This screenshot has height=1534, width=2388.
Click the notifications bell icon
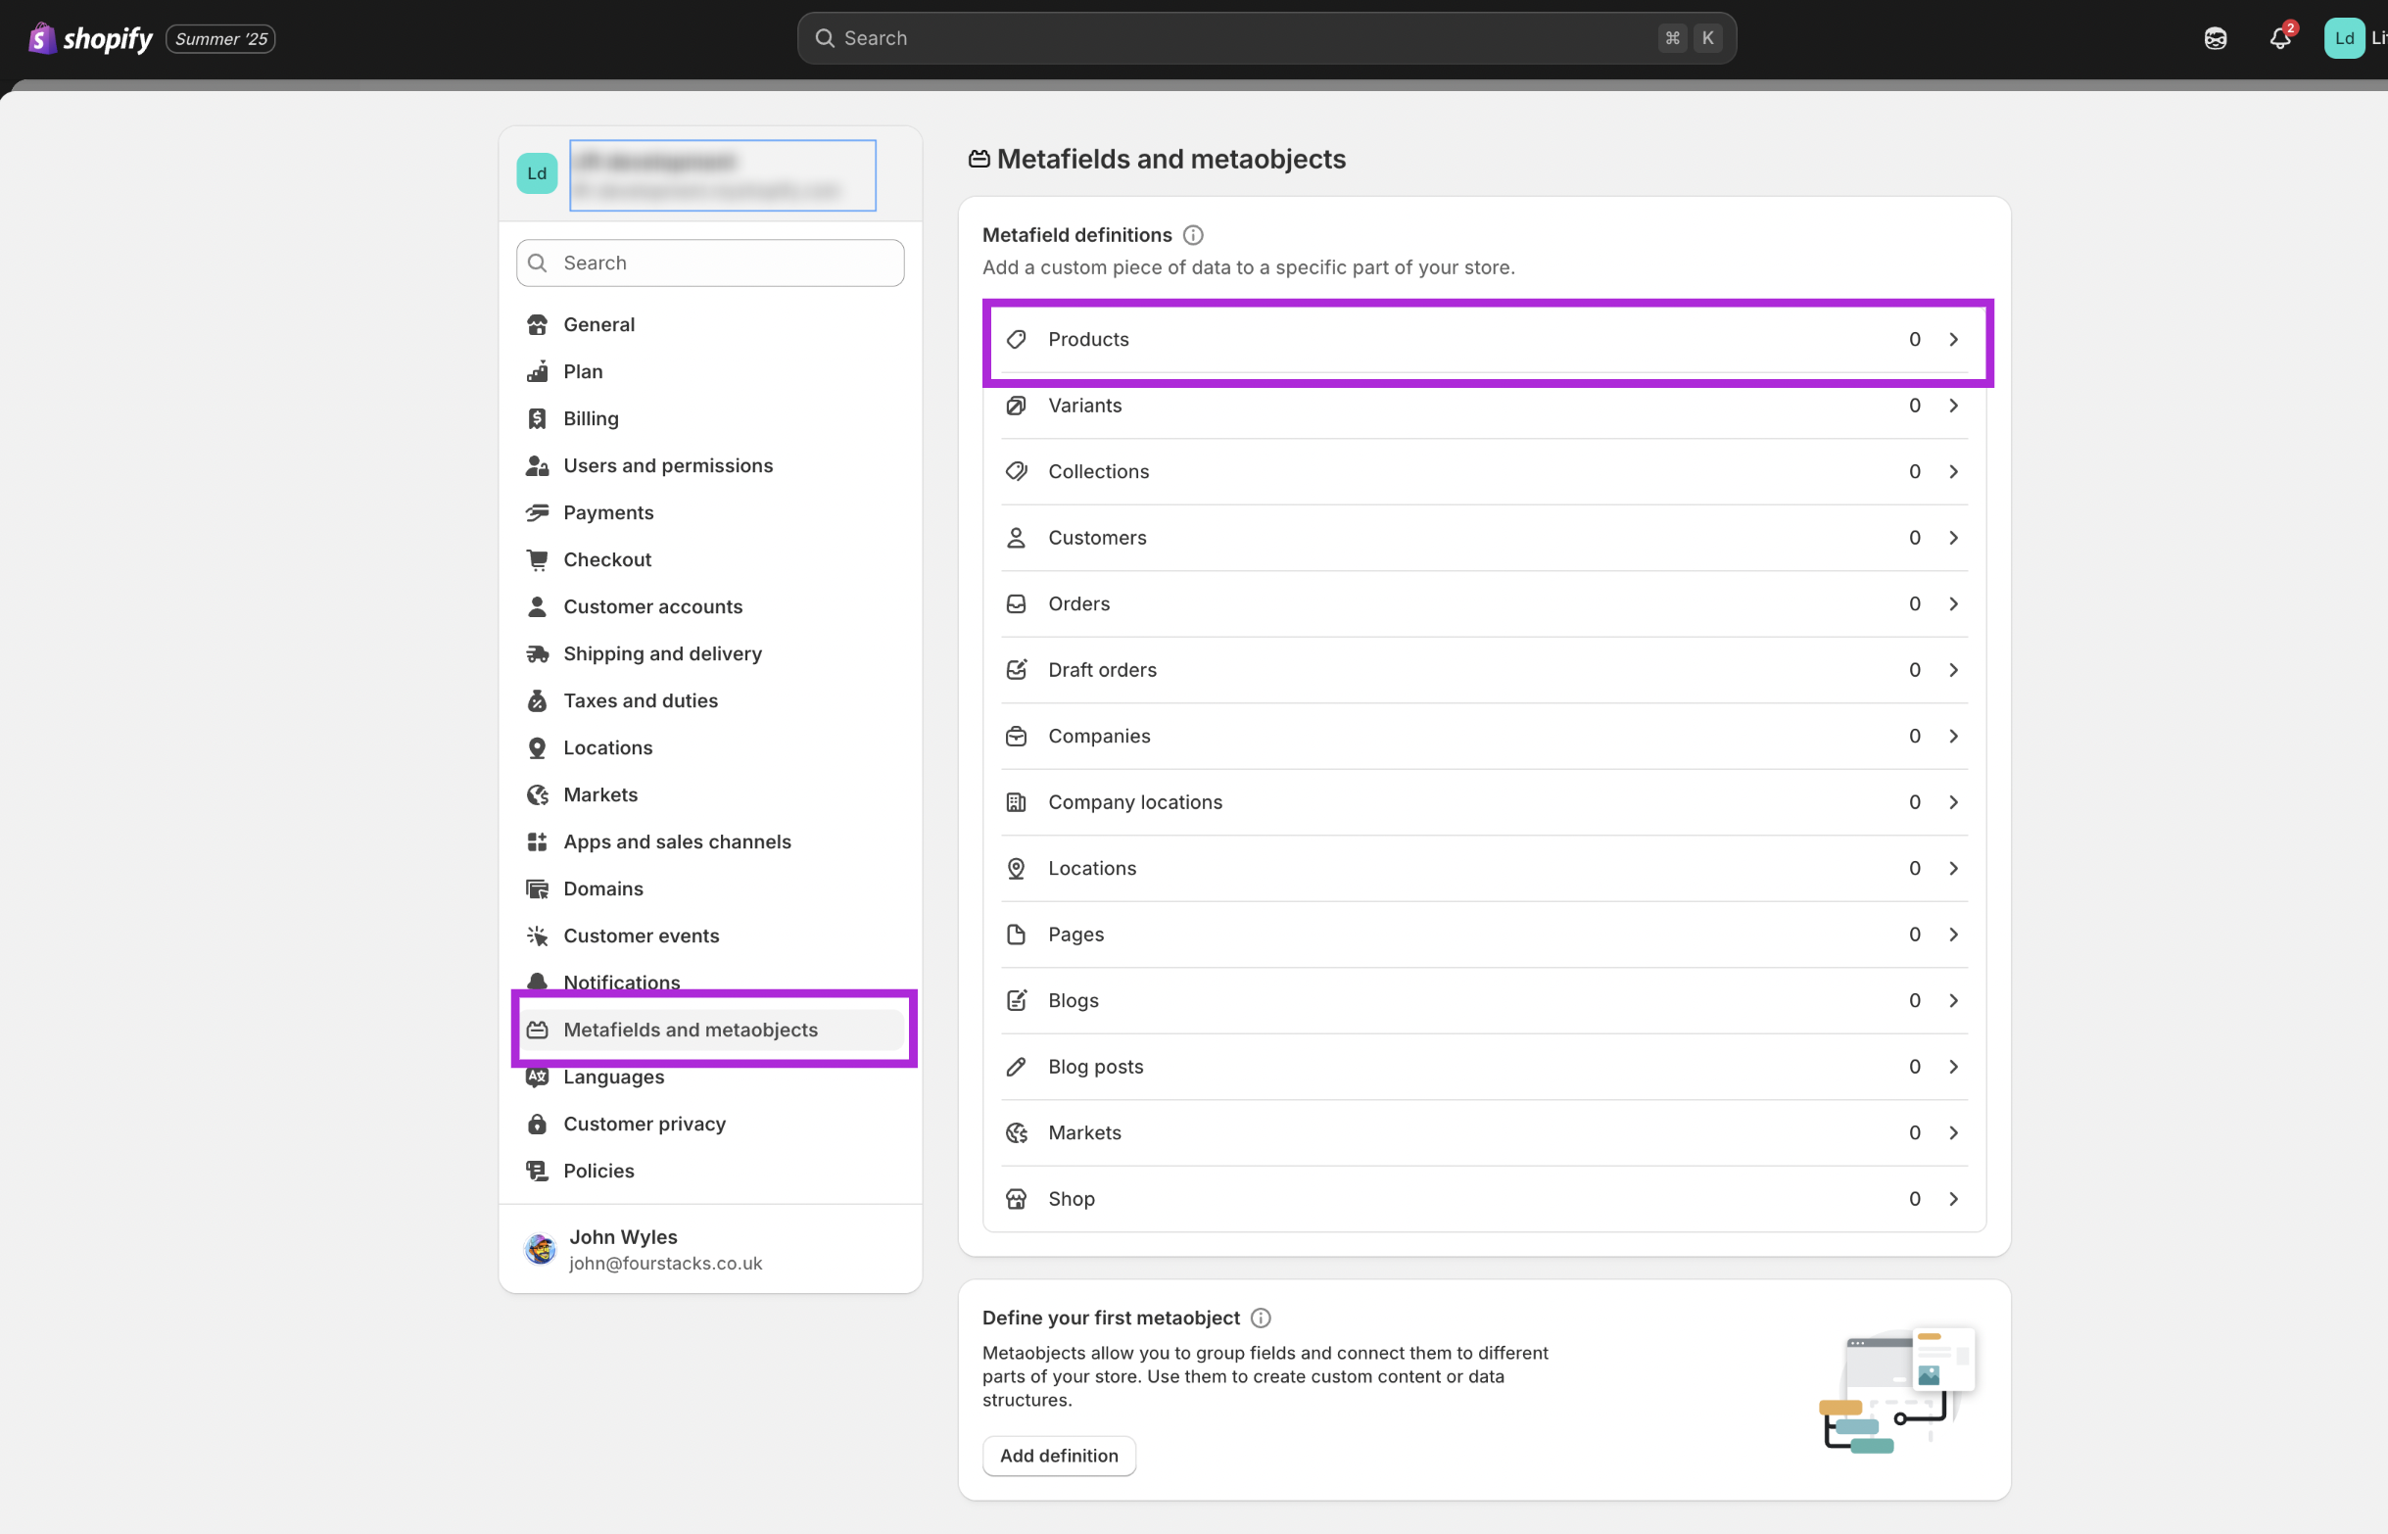(2278, 39)
